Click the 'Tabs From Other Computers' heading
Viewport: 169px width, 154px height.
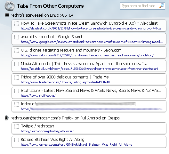pyautogui.click(x=51, y=6)
